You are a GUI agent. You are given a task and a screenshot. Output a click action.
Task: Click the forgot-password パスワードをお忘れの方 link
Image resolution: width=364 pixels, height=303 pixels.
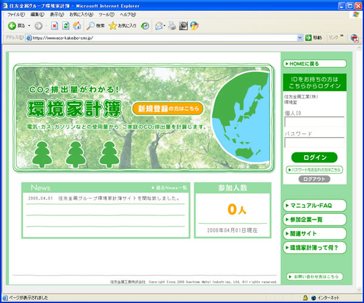point(314,170)
